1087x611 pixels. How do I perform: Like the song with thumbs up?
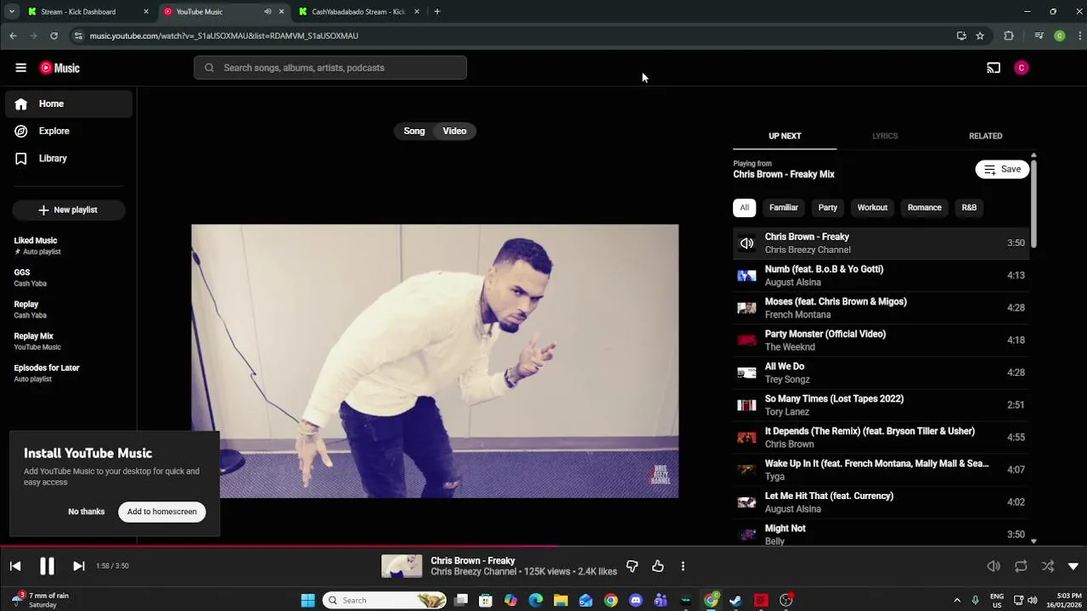[658, 566]
